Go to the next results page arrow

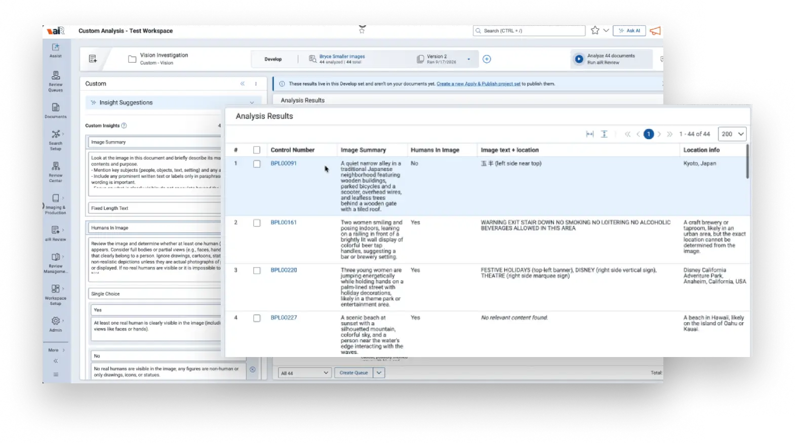659,134
